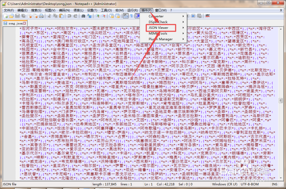
Task: Open the 编码(N) menu
Action: click(x=64, y=10)
